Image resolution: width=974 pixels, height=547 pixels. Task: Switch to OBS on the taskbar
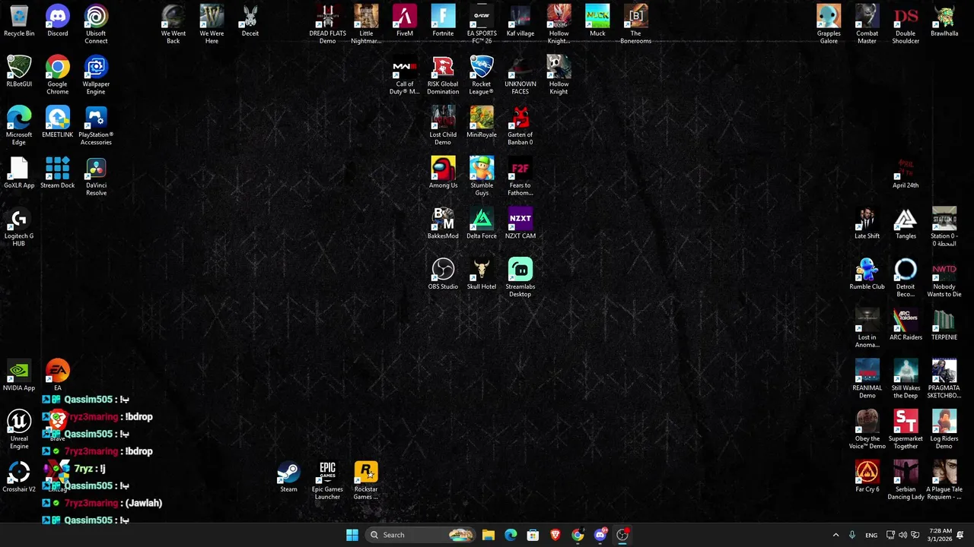(x=622, y=535)
